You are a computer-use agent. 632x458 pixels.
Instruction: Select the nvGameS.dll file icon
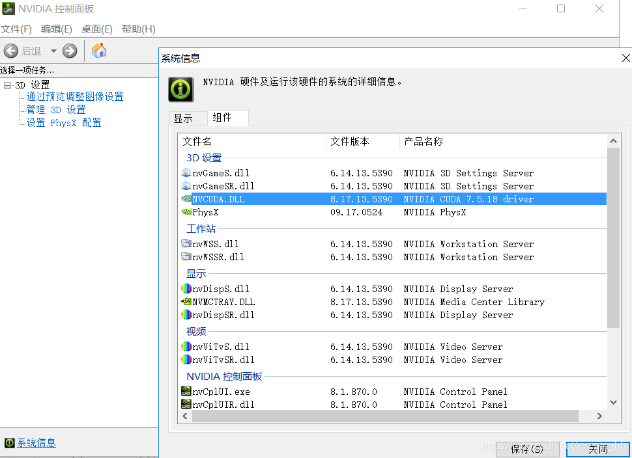(186, 173)
